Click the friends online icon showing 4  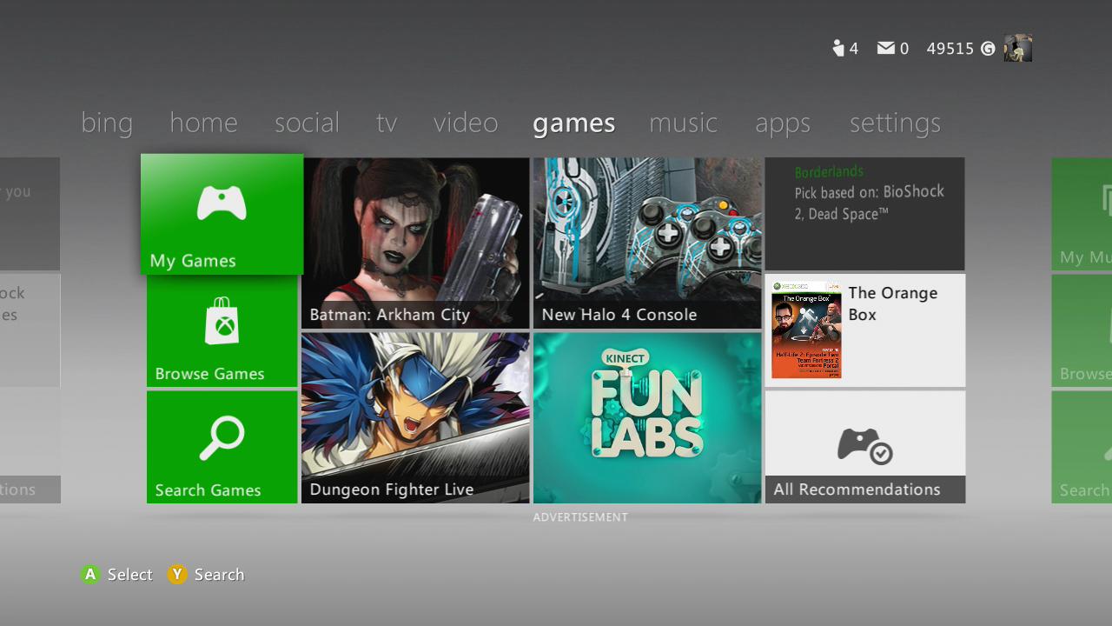point(838,48)
